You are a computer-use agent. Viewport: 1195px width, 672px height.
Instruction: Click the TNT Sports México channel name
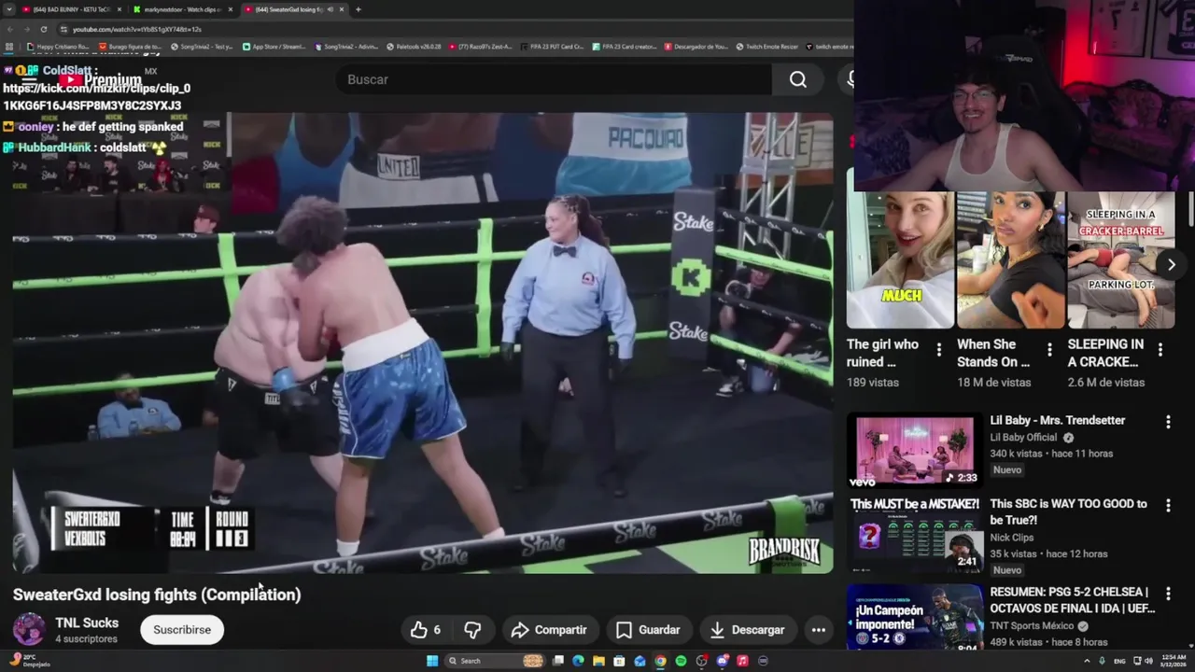click(1032, 626)
